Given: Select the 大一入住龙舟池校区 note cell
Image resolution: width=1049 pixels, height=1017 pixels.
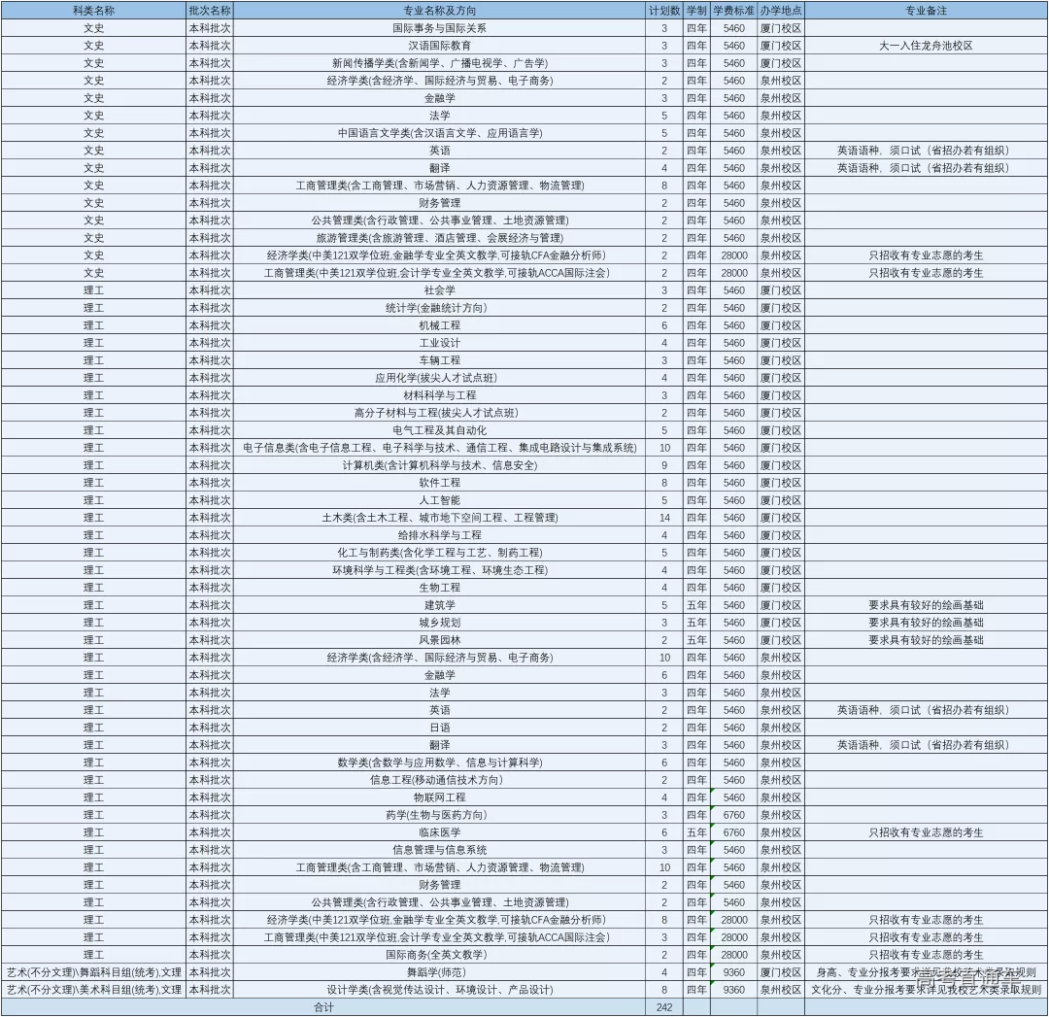Looking at the screenshot, I should click(926, 46).
